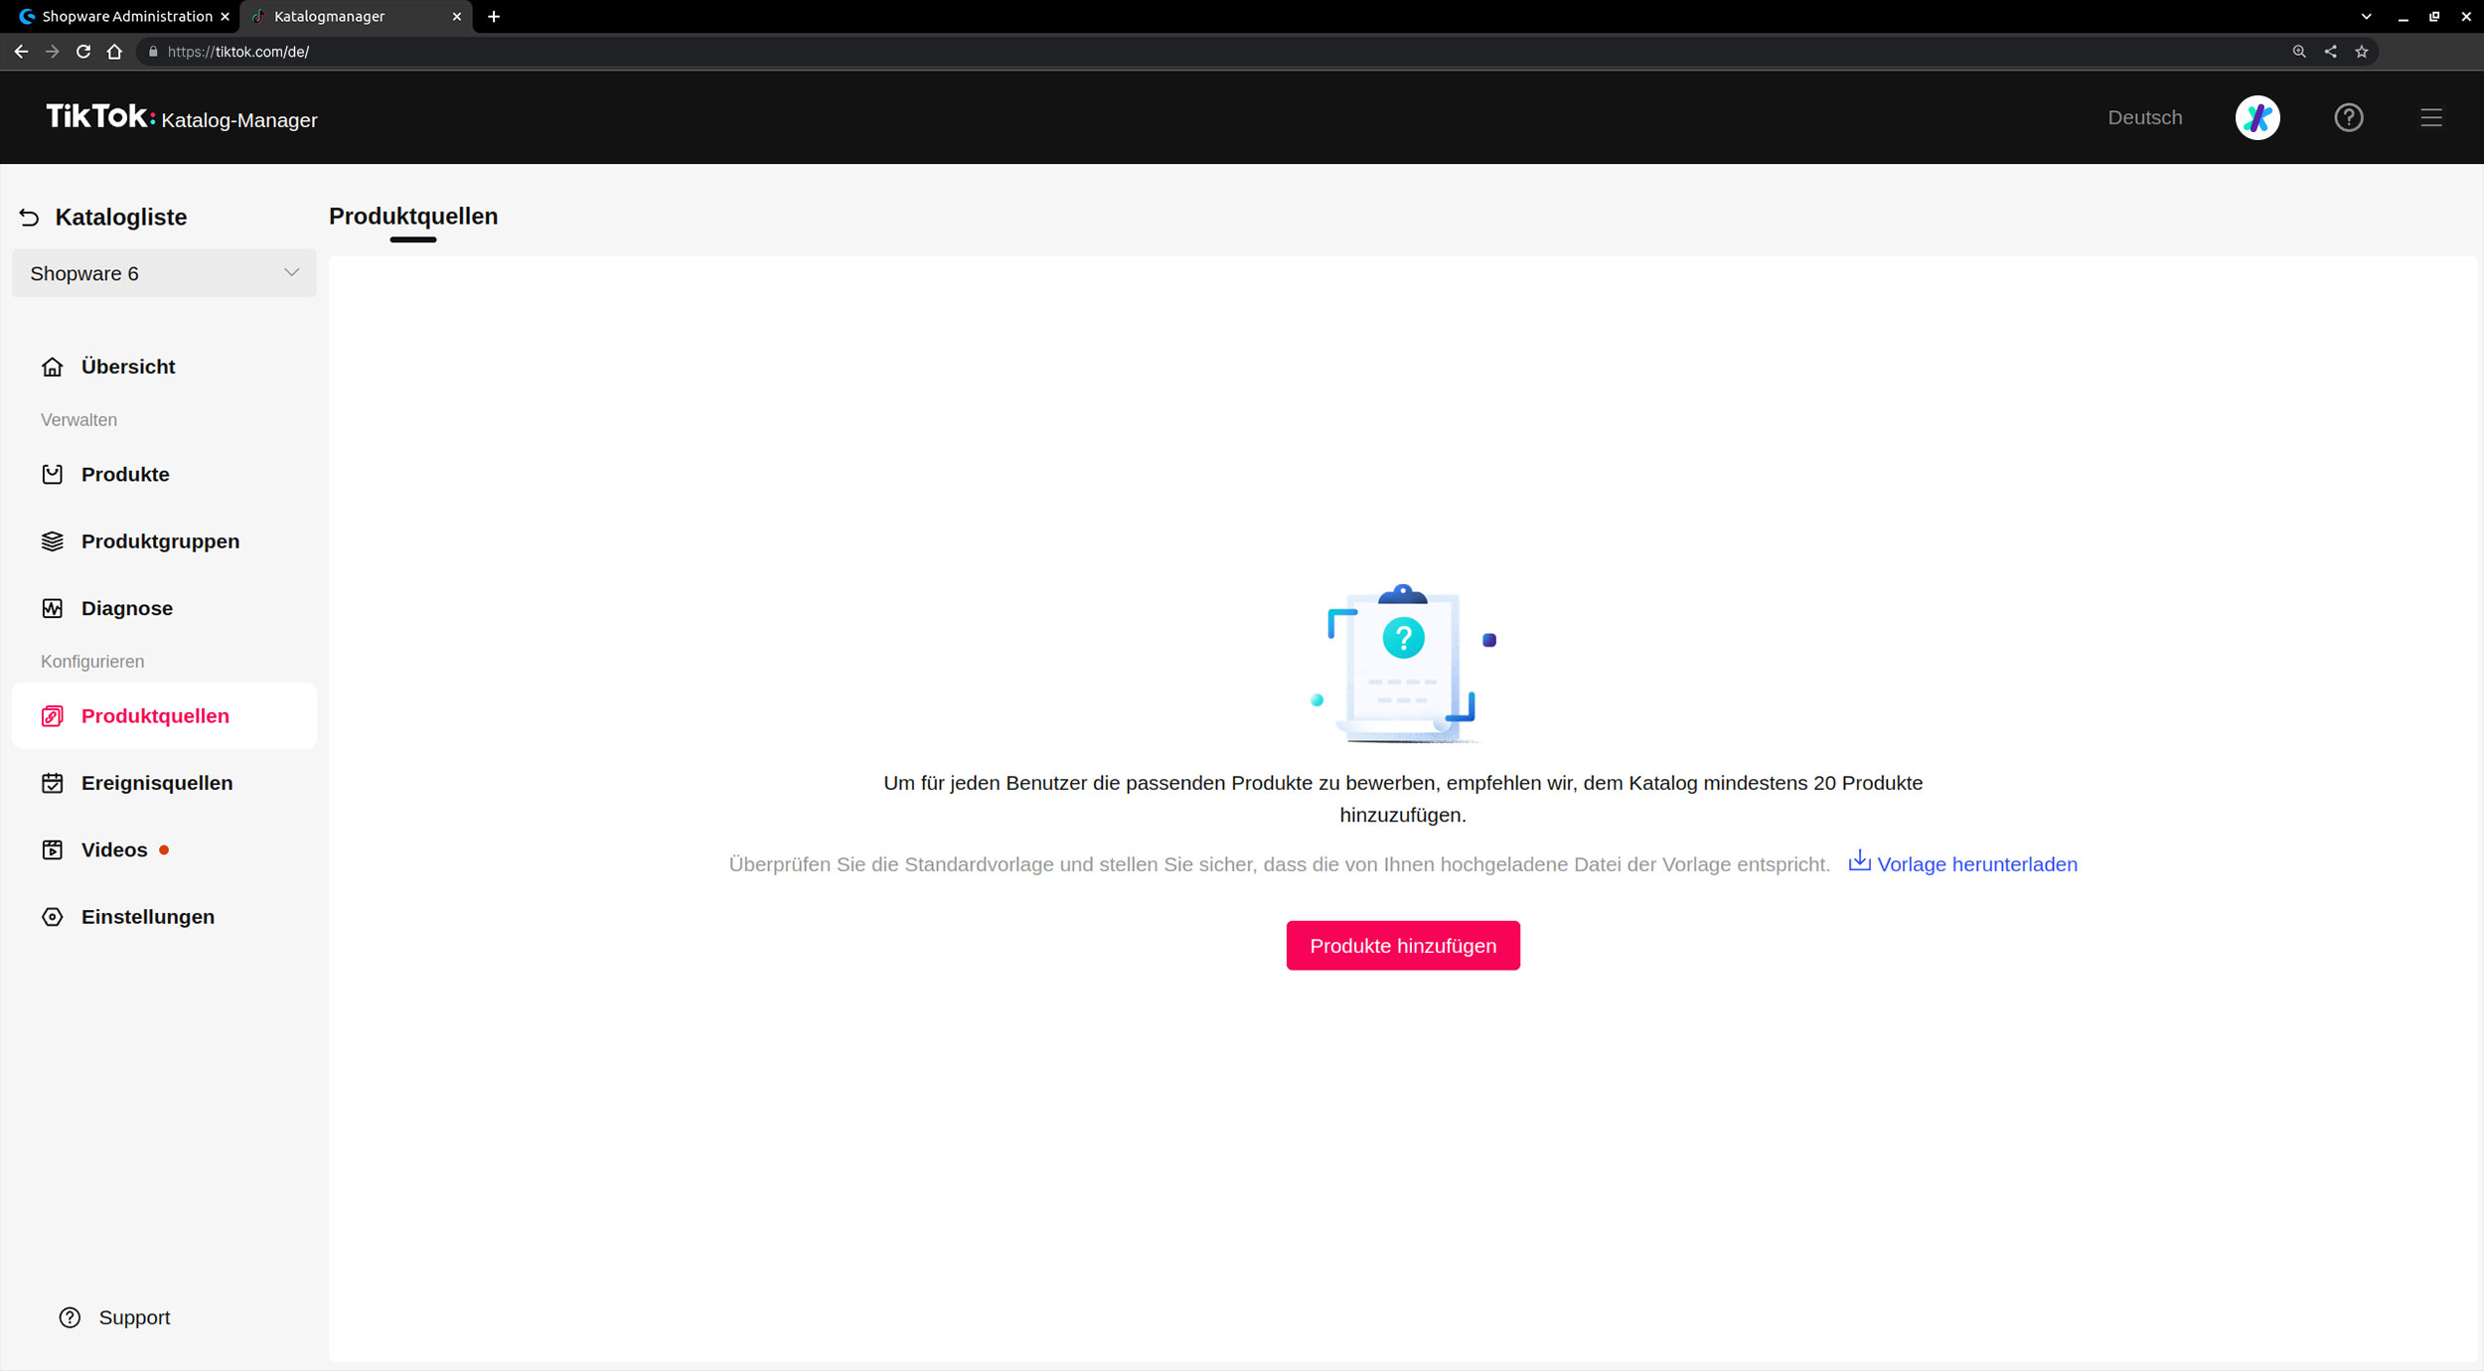Click the Vorlage herunterladen link
The height and width of the screenshot is (1371, 2484).
[x=1976, y=864]
